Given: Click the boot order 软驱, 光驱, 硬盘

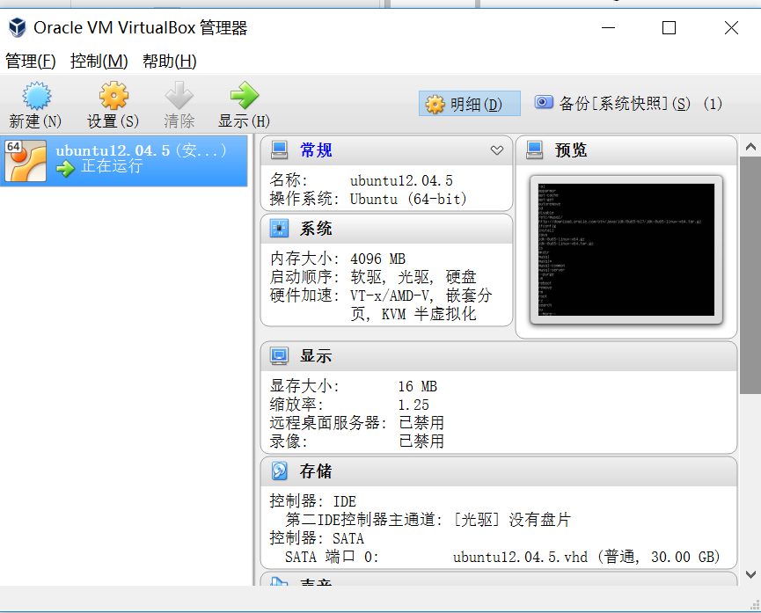Looking at the screenshot, I should click(413, 277).
